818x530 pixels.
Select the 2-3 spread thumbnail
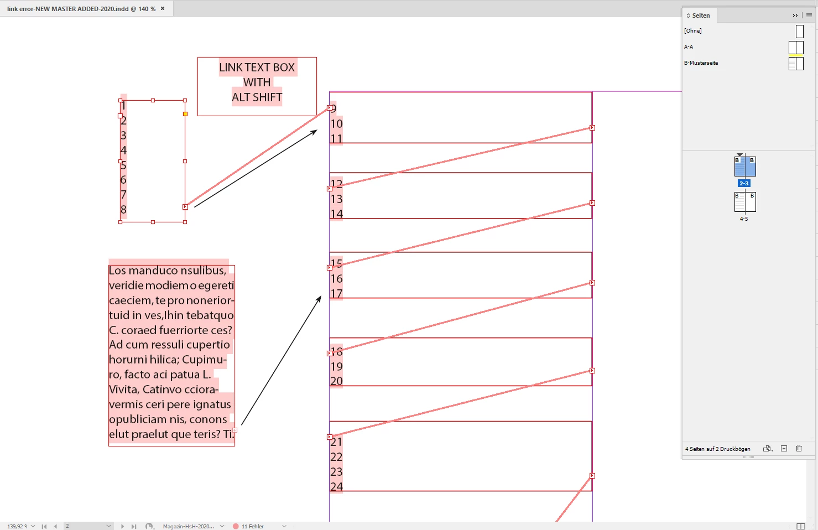[x=745, y=167]
